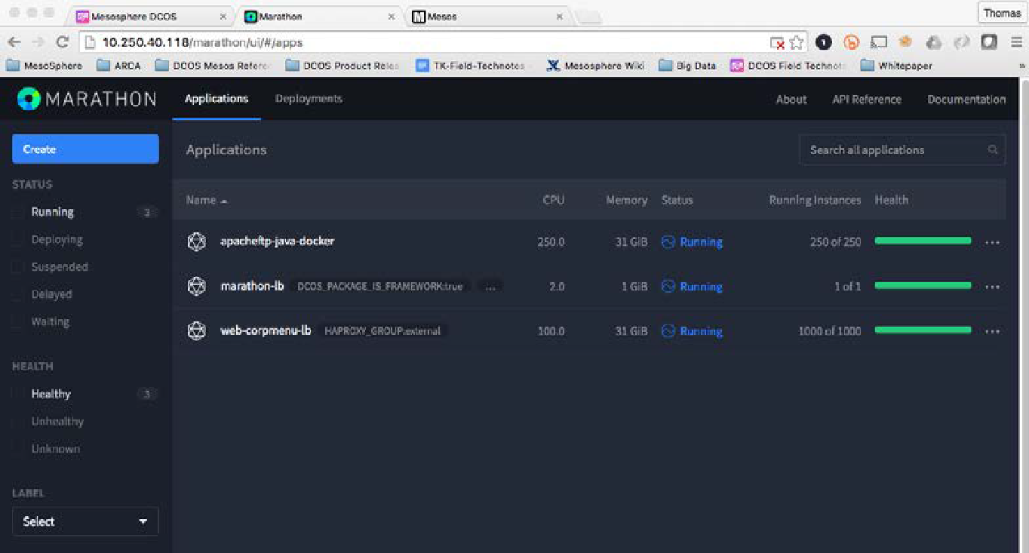The height and width of the screenshot is (553, 1029).
Task: Open the Chrome hamburger menu
Action: [x=1016, y=43]
